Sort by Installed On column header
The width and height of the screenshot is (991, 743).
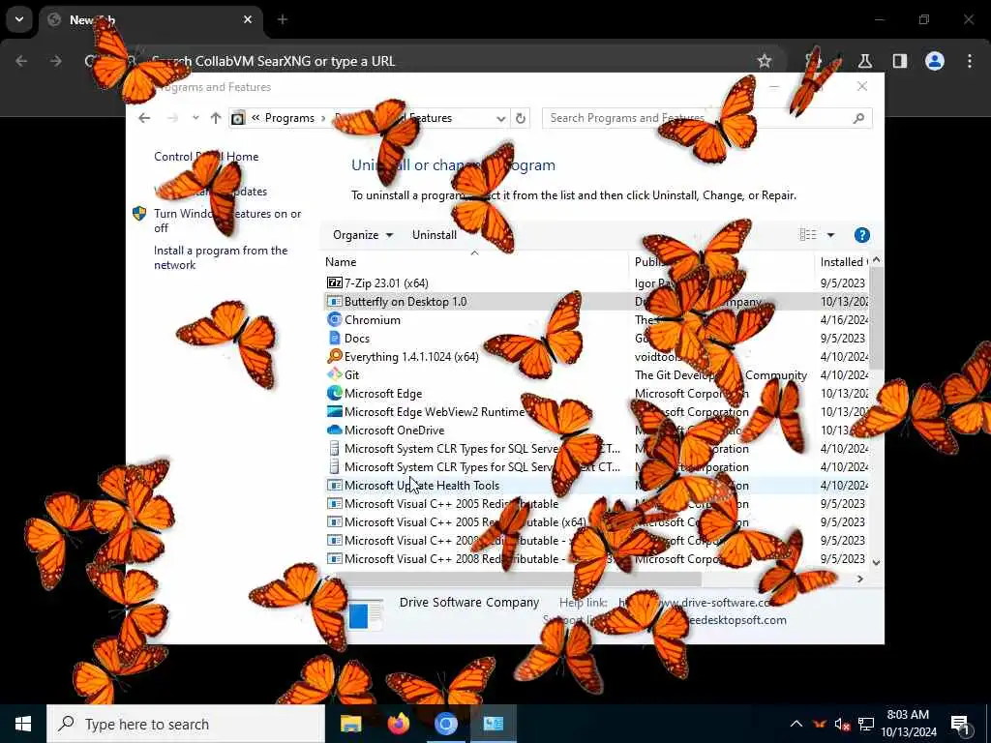(843, 261)
